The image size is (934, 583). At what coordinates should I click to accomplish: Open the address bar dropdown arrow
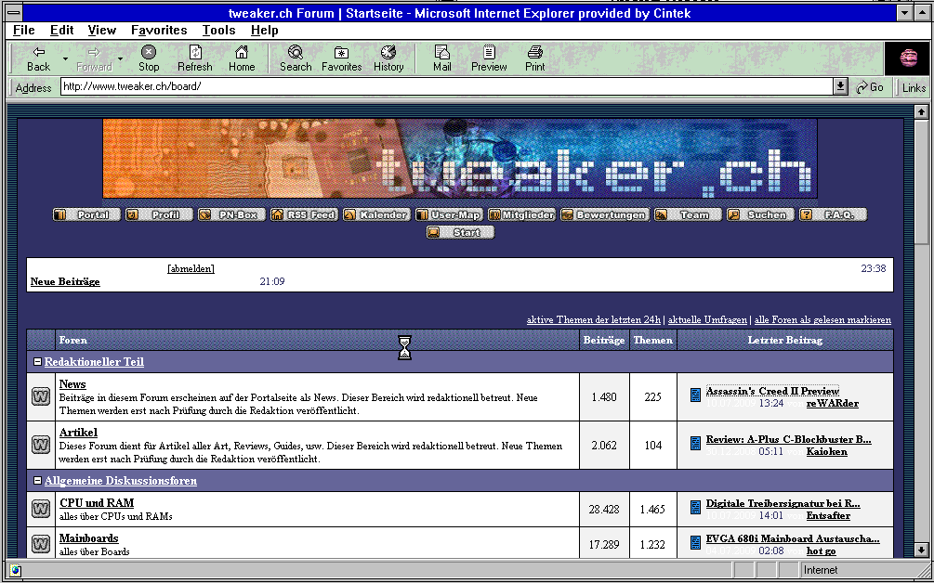(840, 86)
